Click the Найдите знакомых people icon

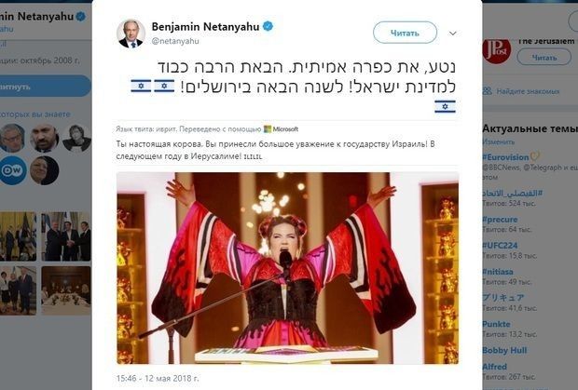tap(488, 91)
